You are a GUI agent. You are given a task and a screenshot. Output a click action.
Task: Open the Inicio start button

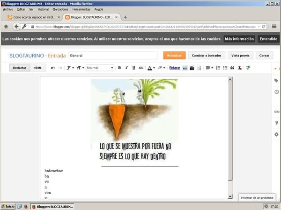tap(8, 207)
